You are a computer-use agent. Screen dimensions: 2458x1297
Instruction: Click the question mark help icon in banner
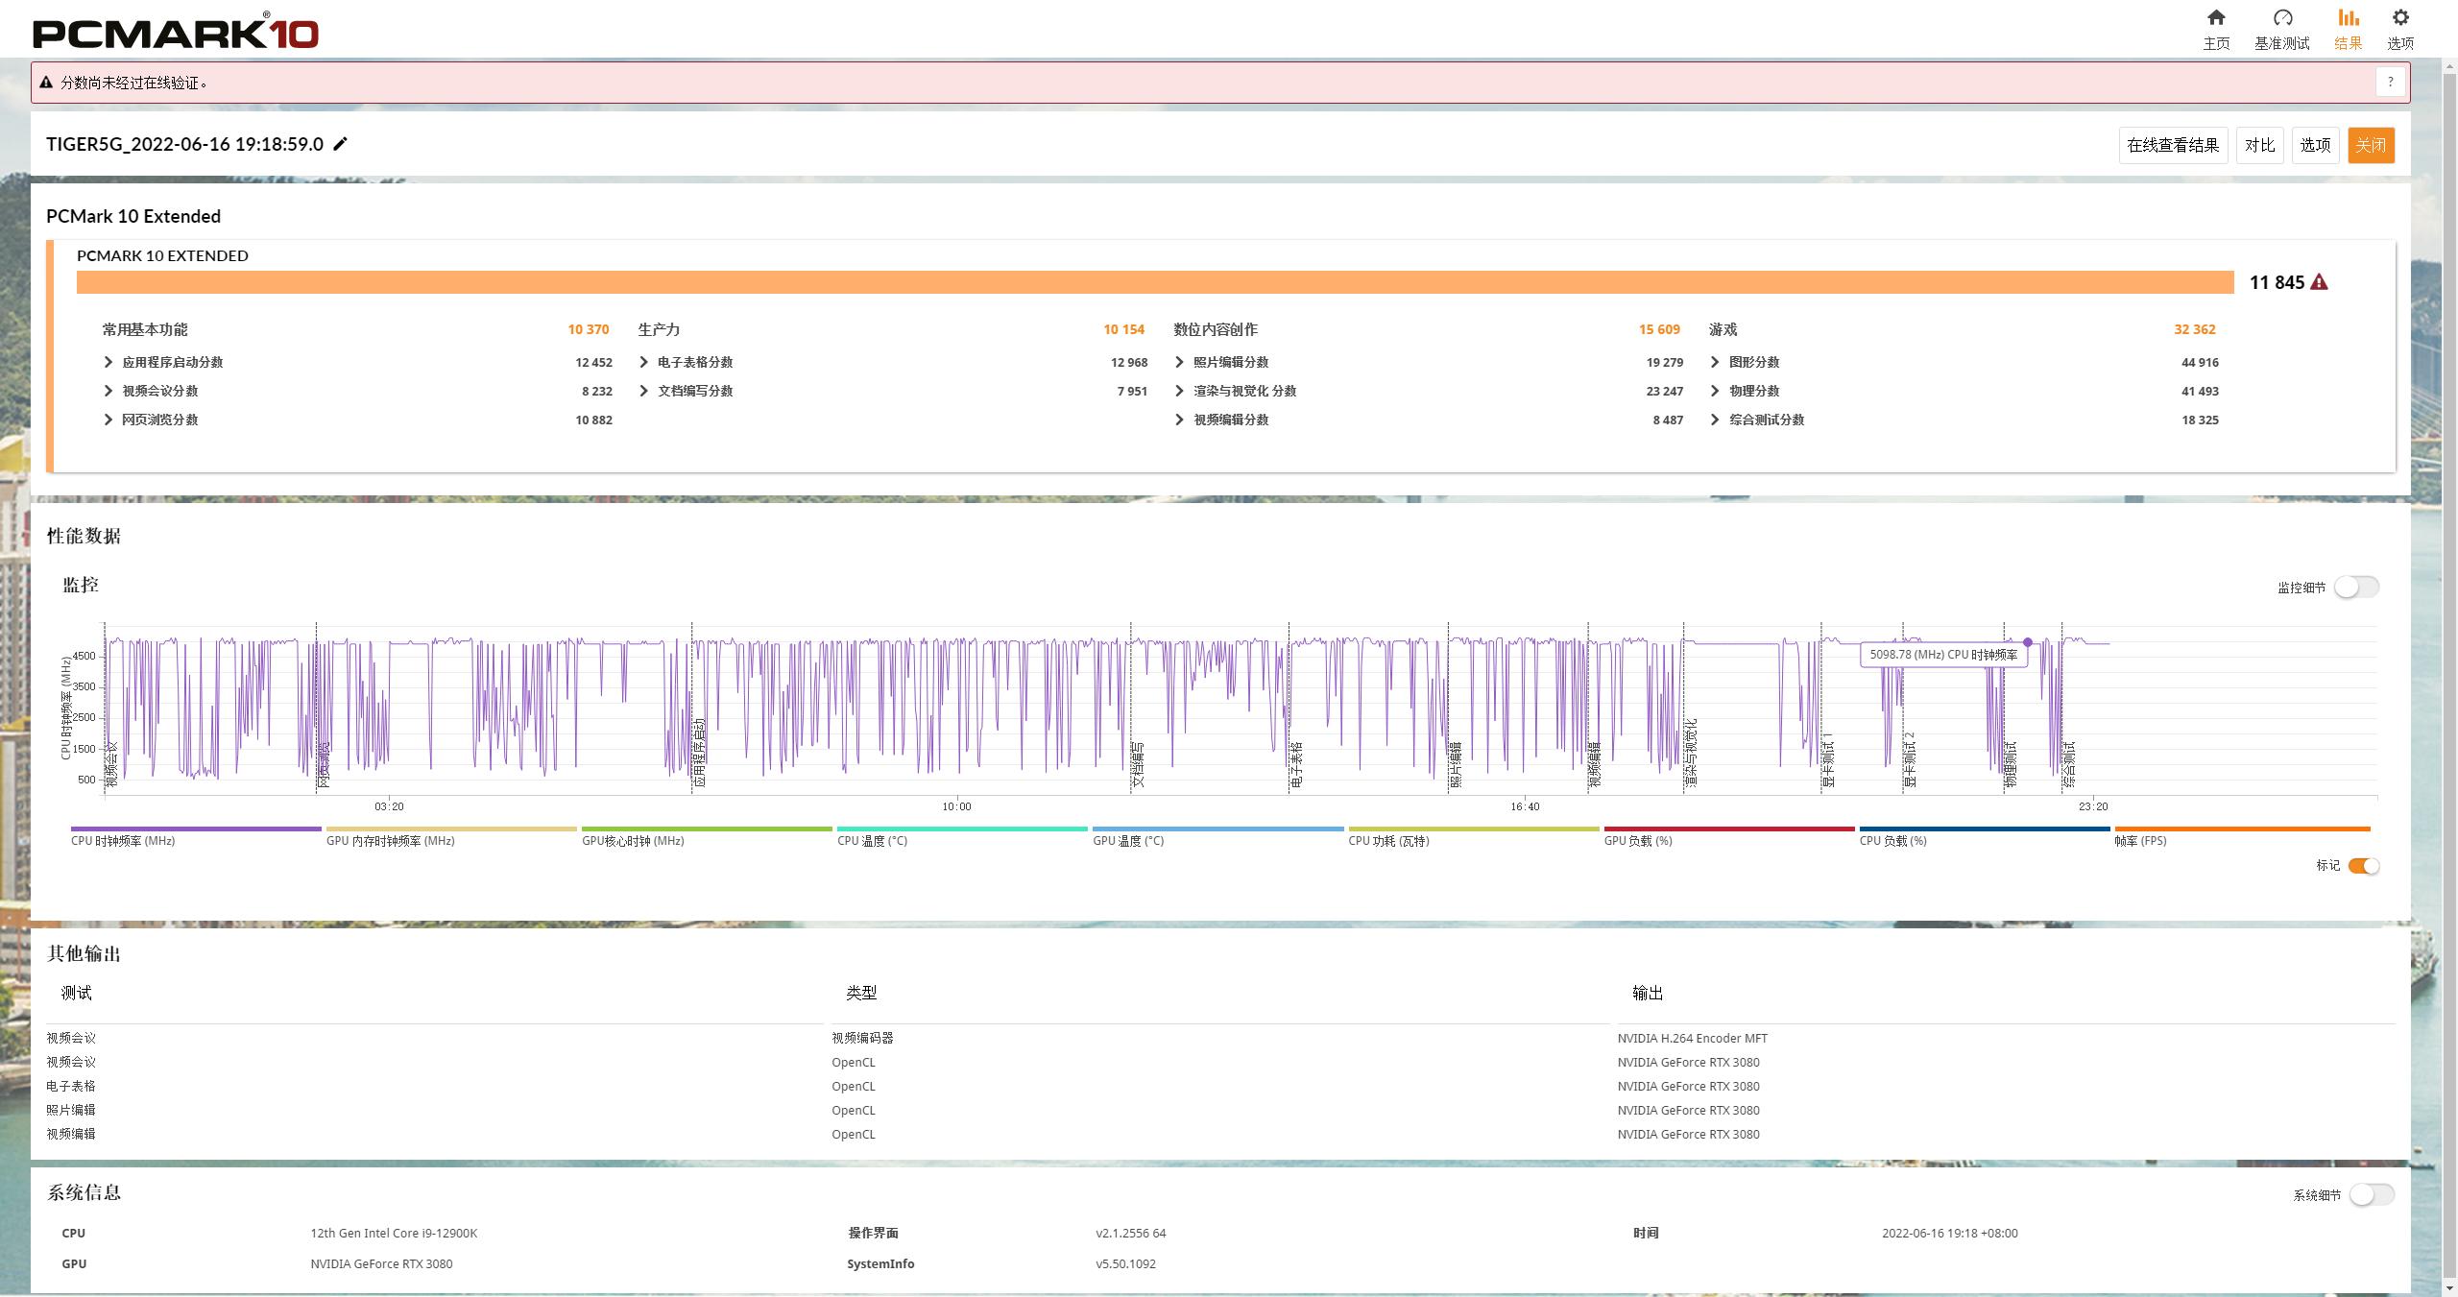[x=2391, y=83]
